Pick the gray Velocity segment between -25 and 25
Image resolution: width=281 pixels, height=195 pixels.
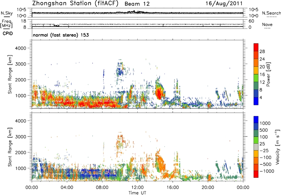[x=256, y=147]
